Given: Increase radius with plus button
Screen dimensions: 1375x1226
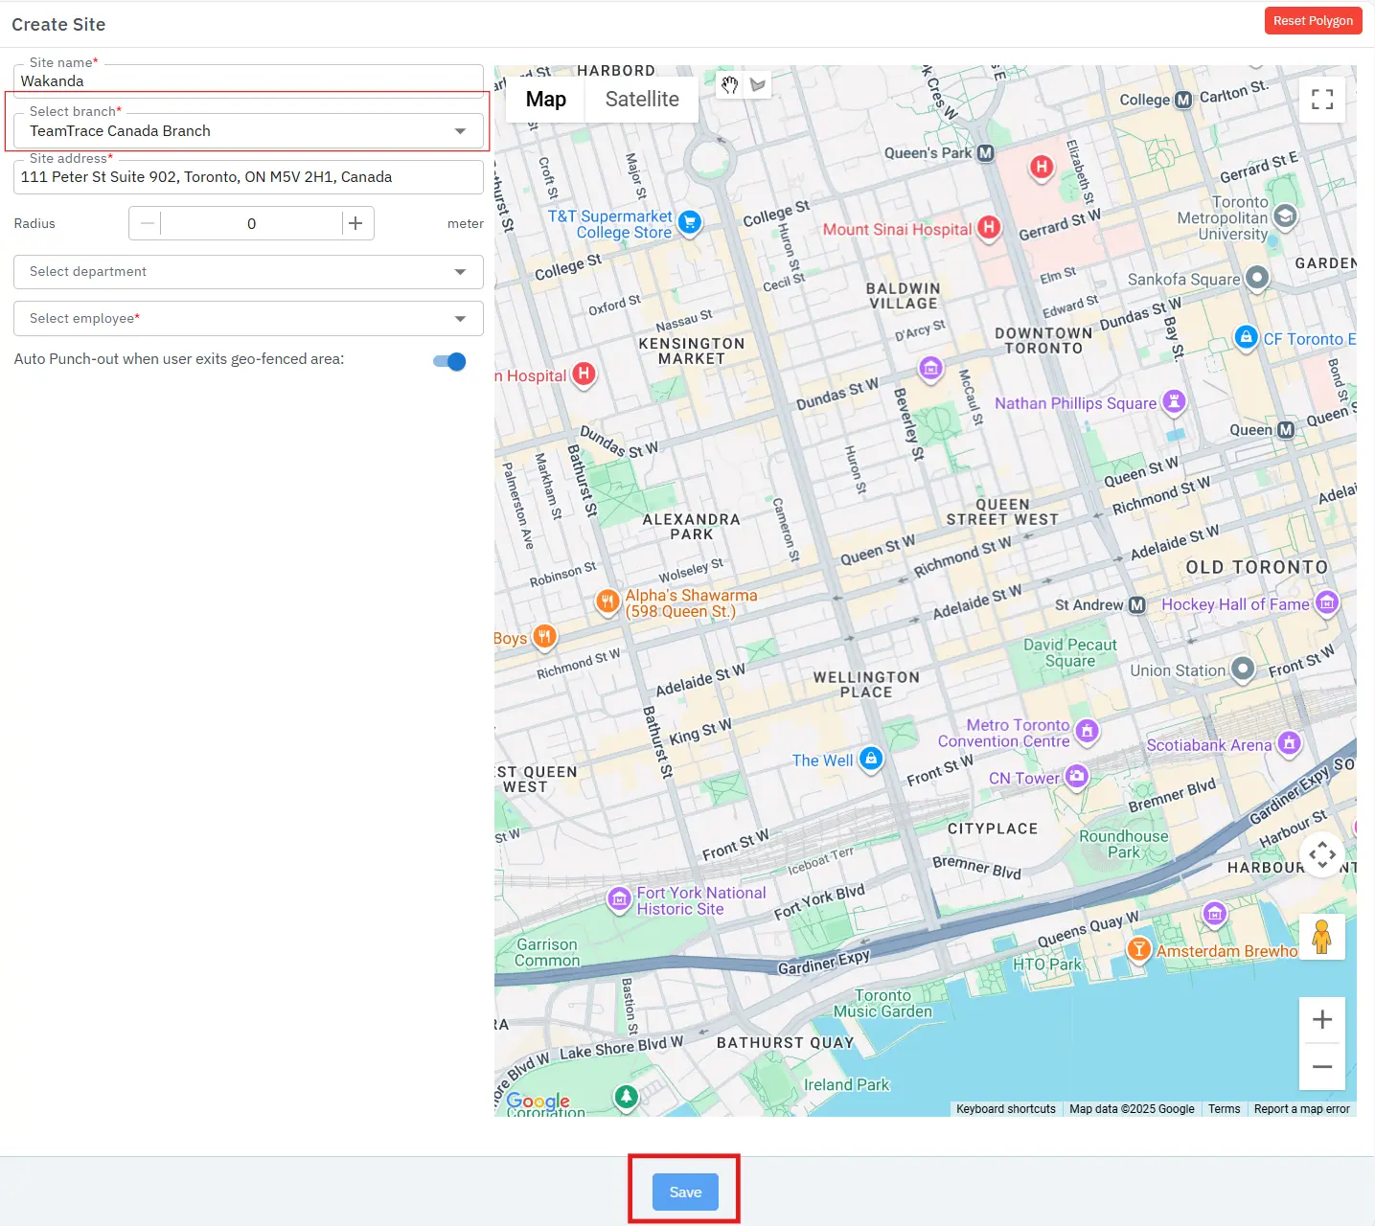Looking at the screenshot, I should coord(355,223).
